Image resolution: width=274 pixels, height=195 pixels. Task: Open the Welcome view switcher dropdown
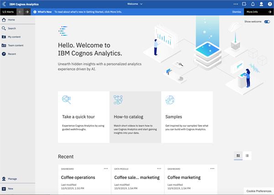coord(135,4)
